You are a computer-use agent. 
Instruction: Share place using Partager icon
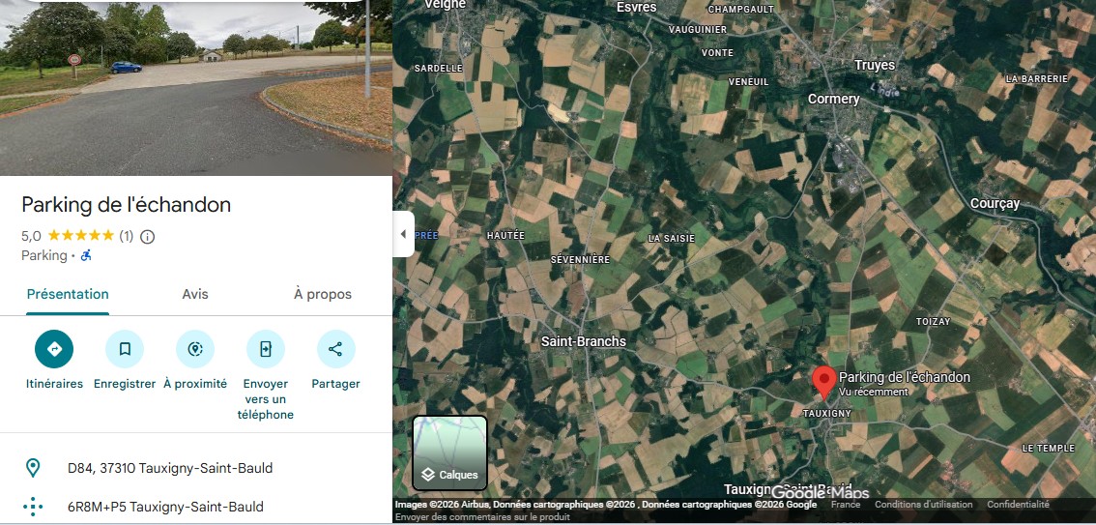point(335,349)
